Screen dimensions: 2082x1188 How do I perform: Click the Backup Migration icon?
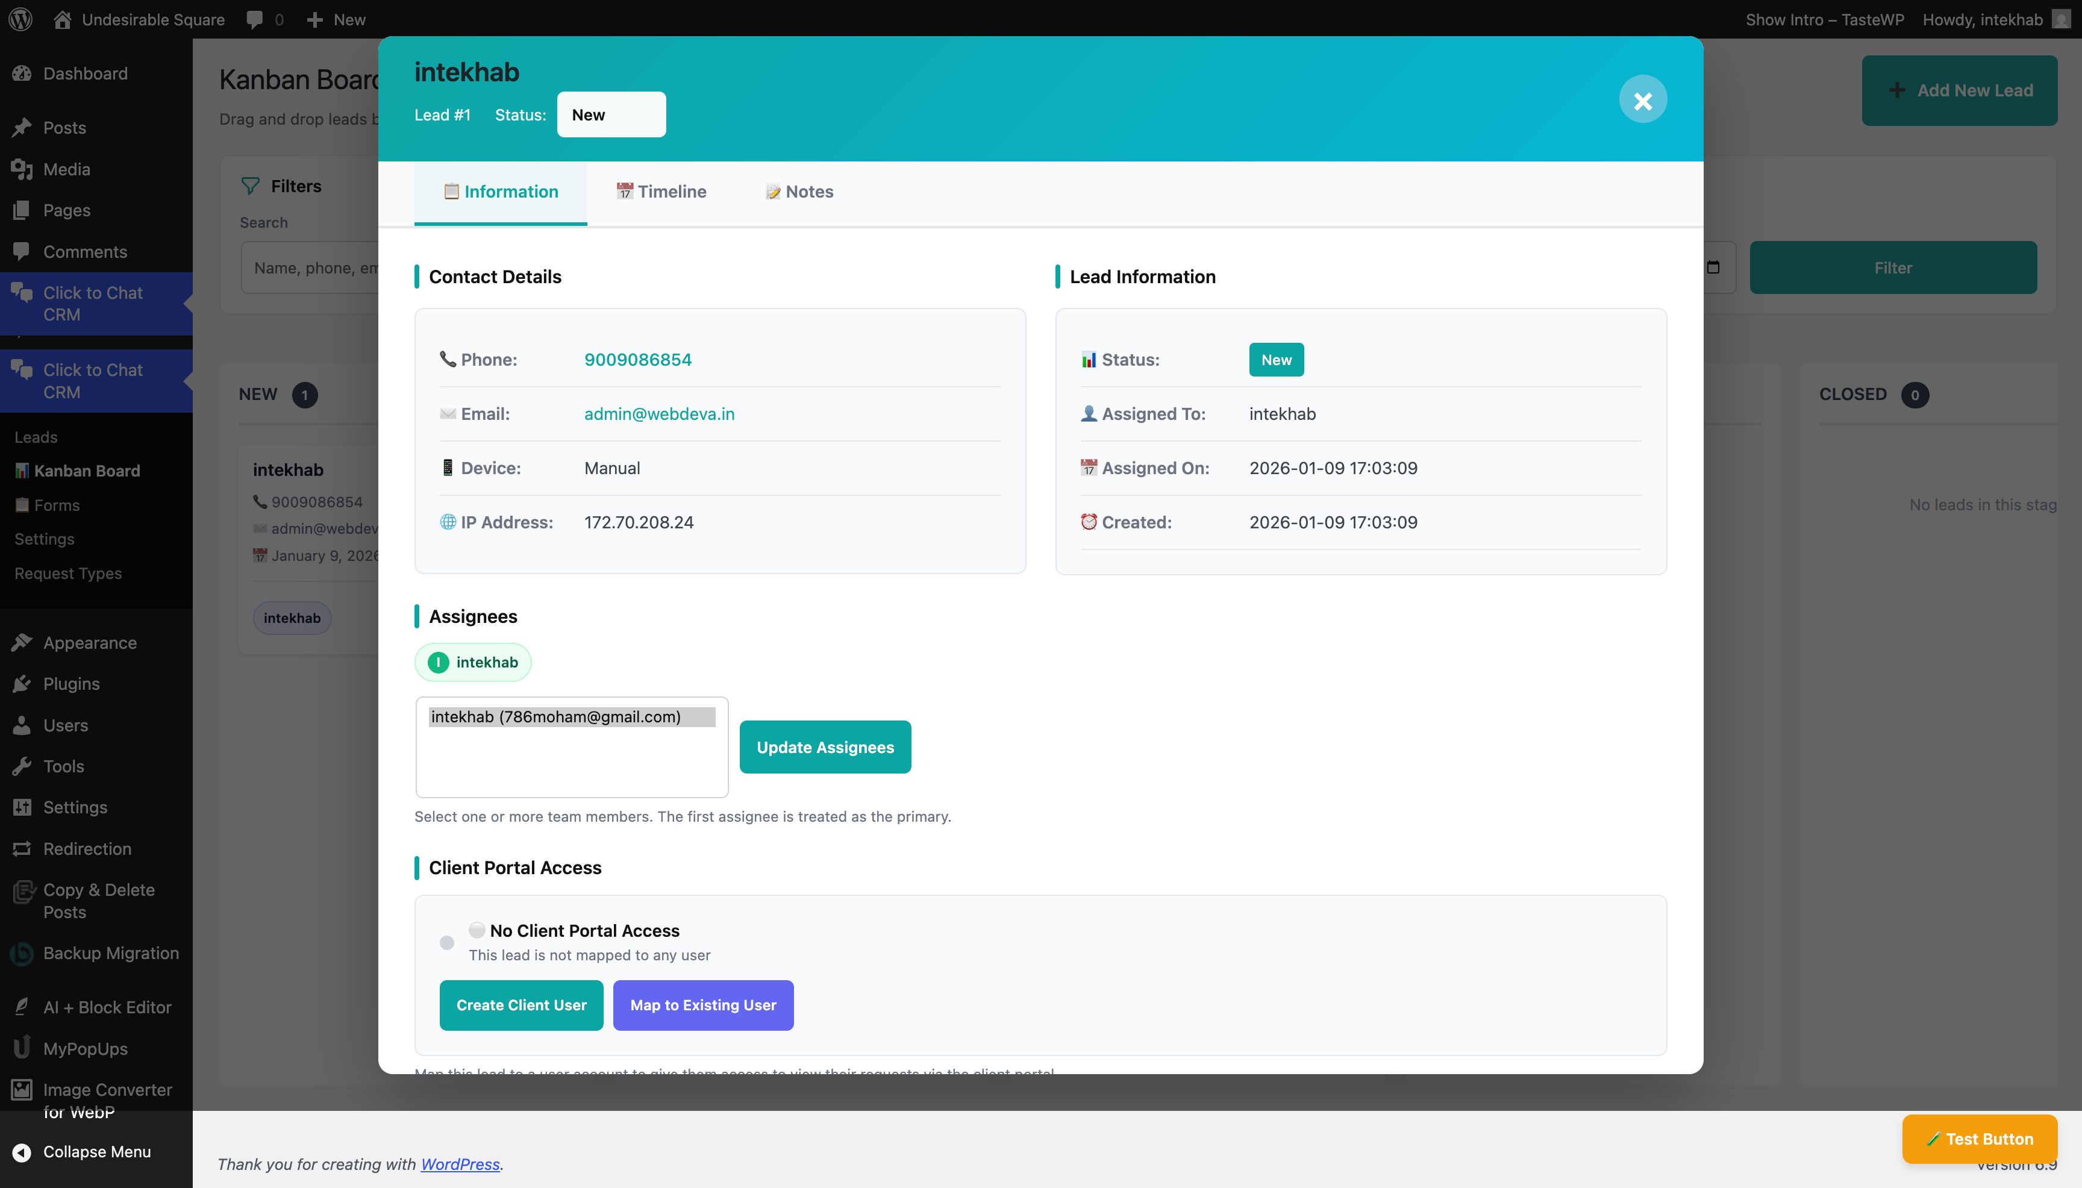22,953
